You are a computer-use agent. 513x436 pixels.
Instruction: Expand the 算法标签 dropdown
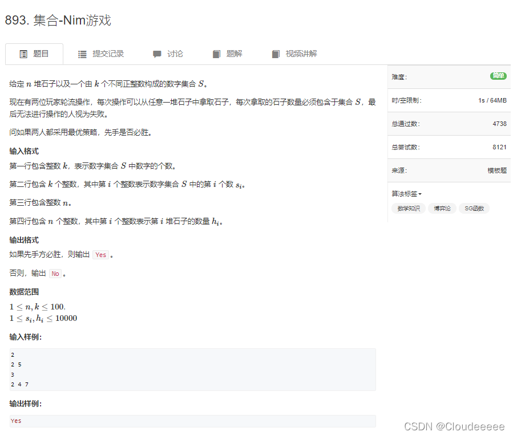coord(406,193)
